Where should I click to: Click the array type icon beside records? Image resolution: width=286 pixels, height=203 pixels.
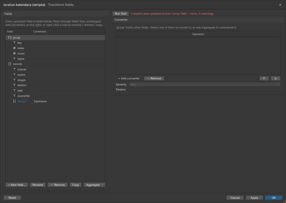point(10,64)
